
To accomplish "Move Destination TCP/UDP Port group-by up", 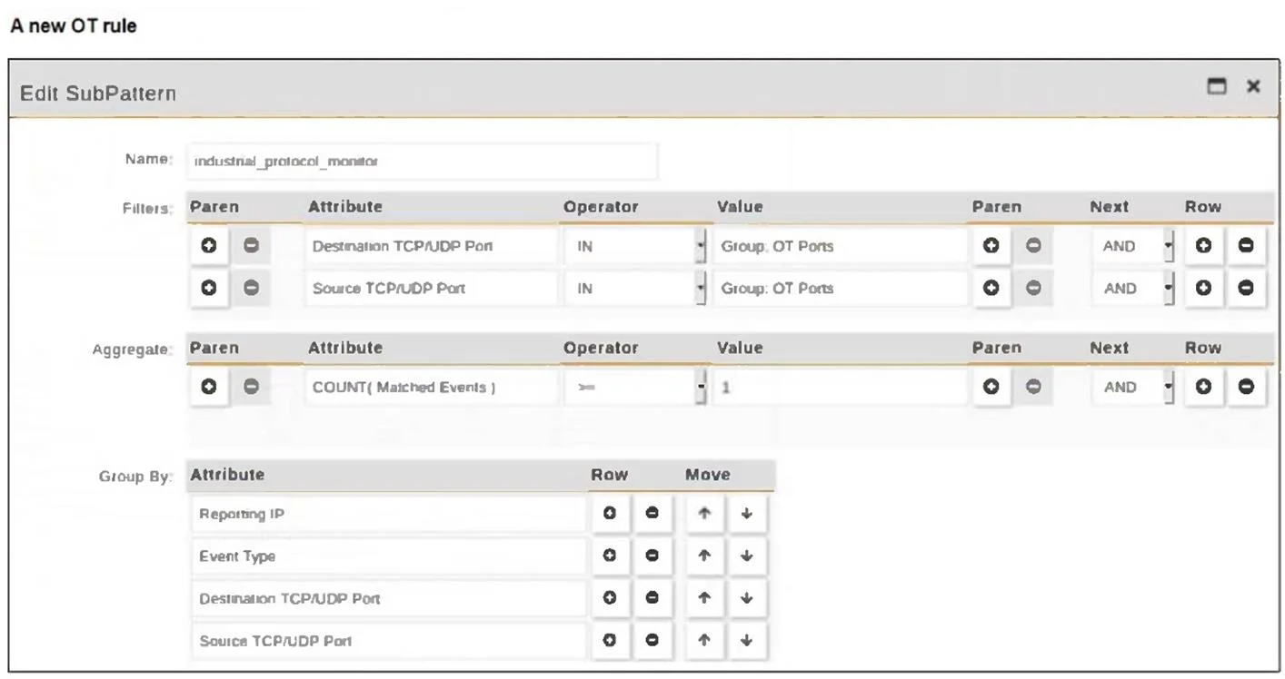I will pos(705,598).
